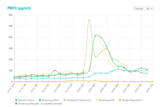The image size is (160, 107).
Task: Click the 01/01 00h x-axis label
Action: (80, 89)
